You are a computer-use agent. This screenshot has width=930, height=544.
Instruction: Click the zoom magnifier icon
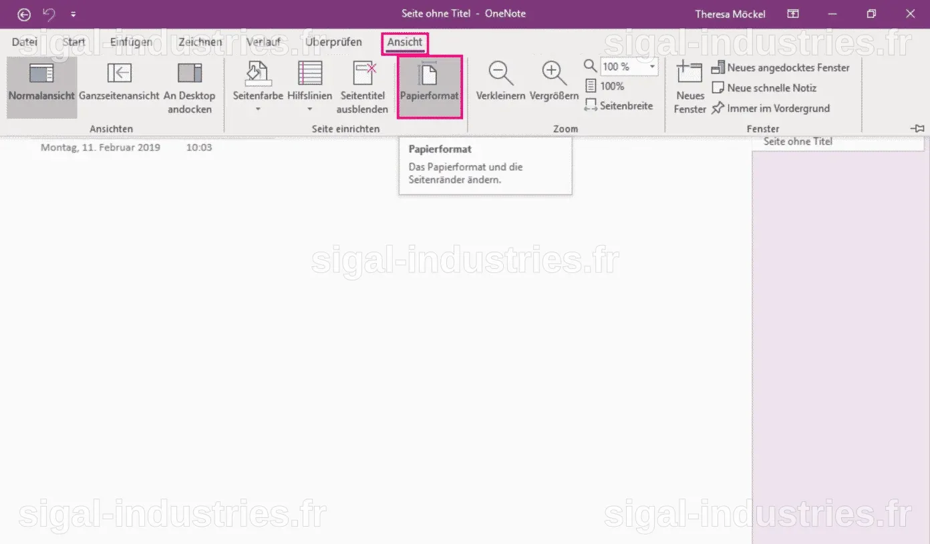[x=590, y=66]
